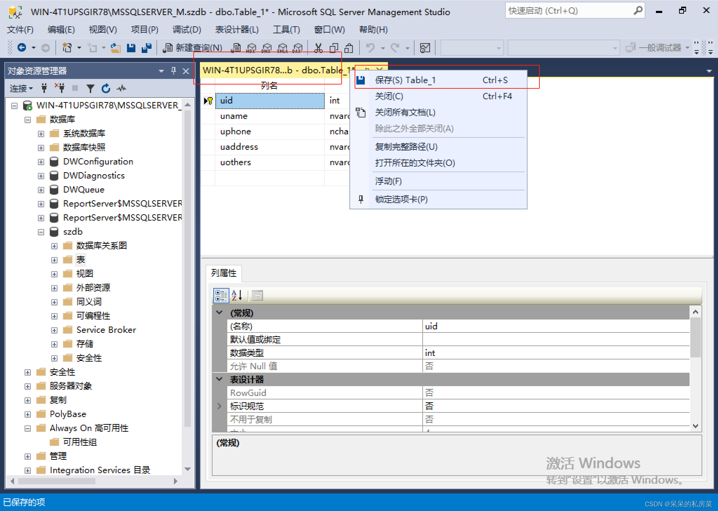The width and height of the screenshot is (718, 511).
Task: Choose 关闭(C) from context menu
Action: coord(438,96)
